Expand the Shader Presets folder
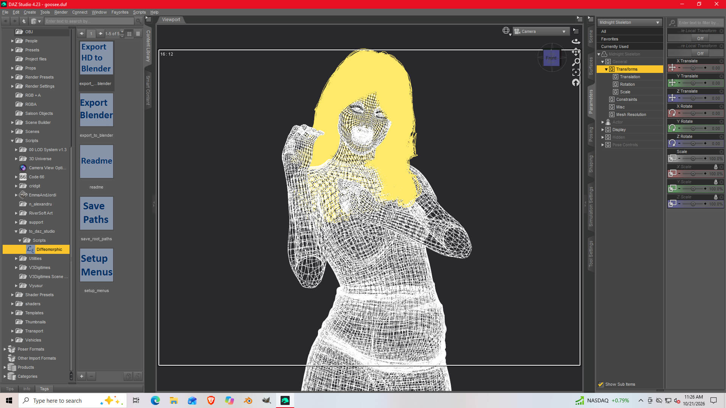Viewport: 726px width, 408px height. click(x=12, y=295)
